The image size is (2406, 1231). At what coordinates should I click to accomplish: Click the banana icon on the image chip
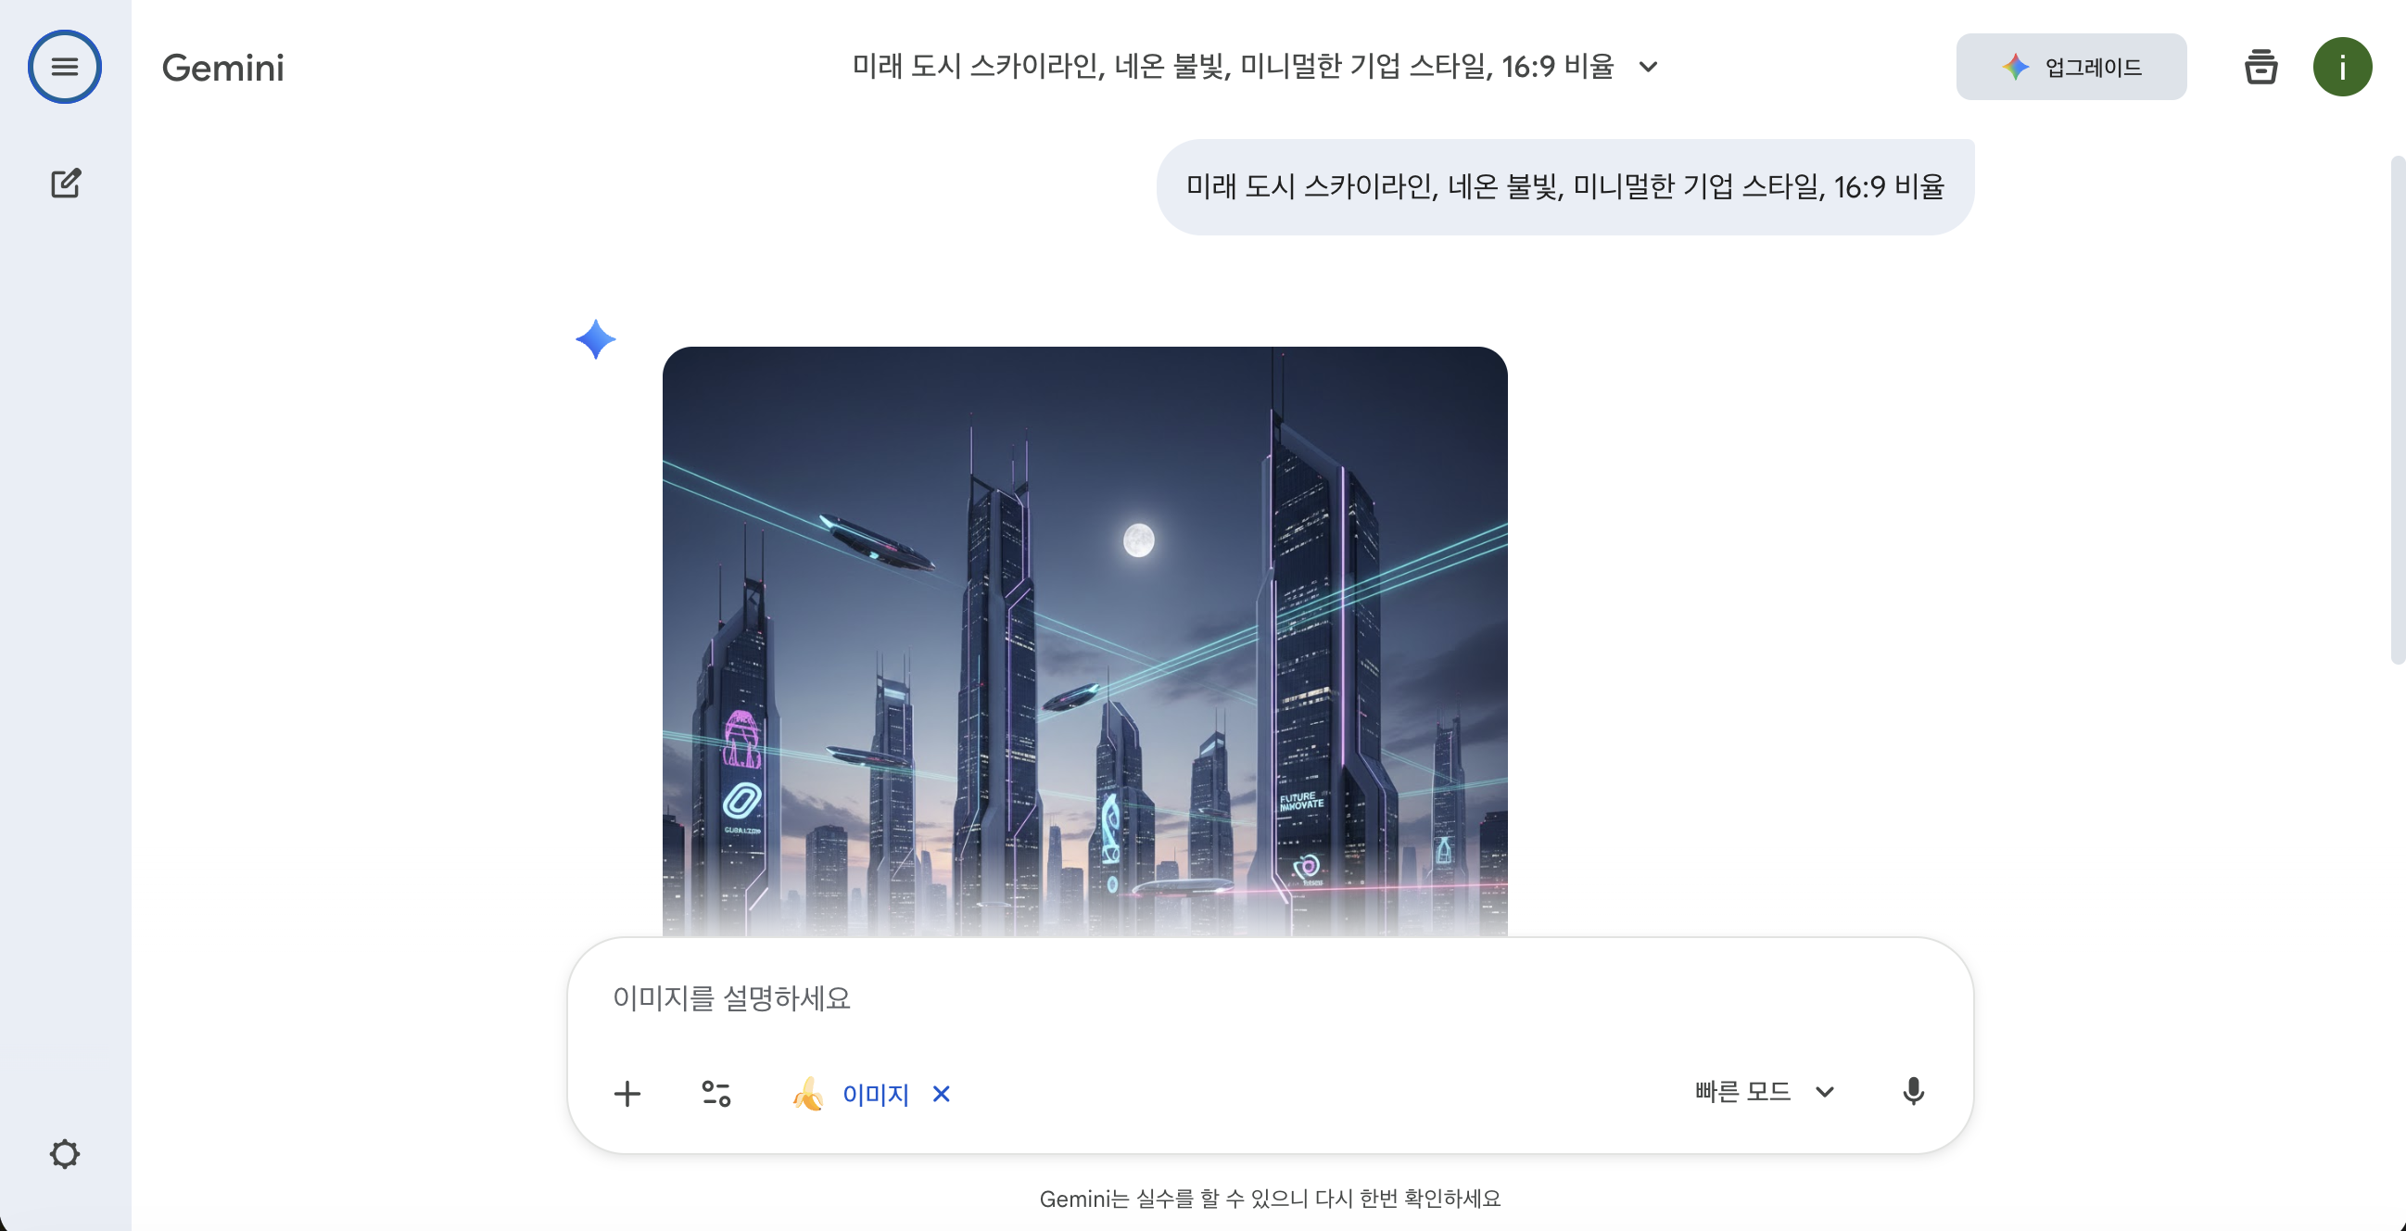click(808, 1094)
